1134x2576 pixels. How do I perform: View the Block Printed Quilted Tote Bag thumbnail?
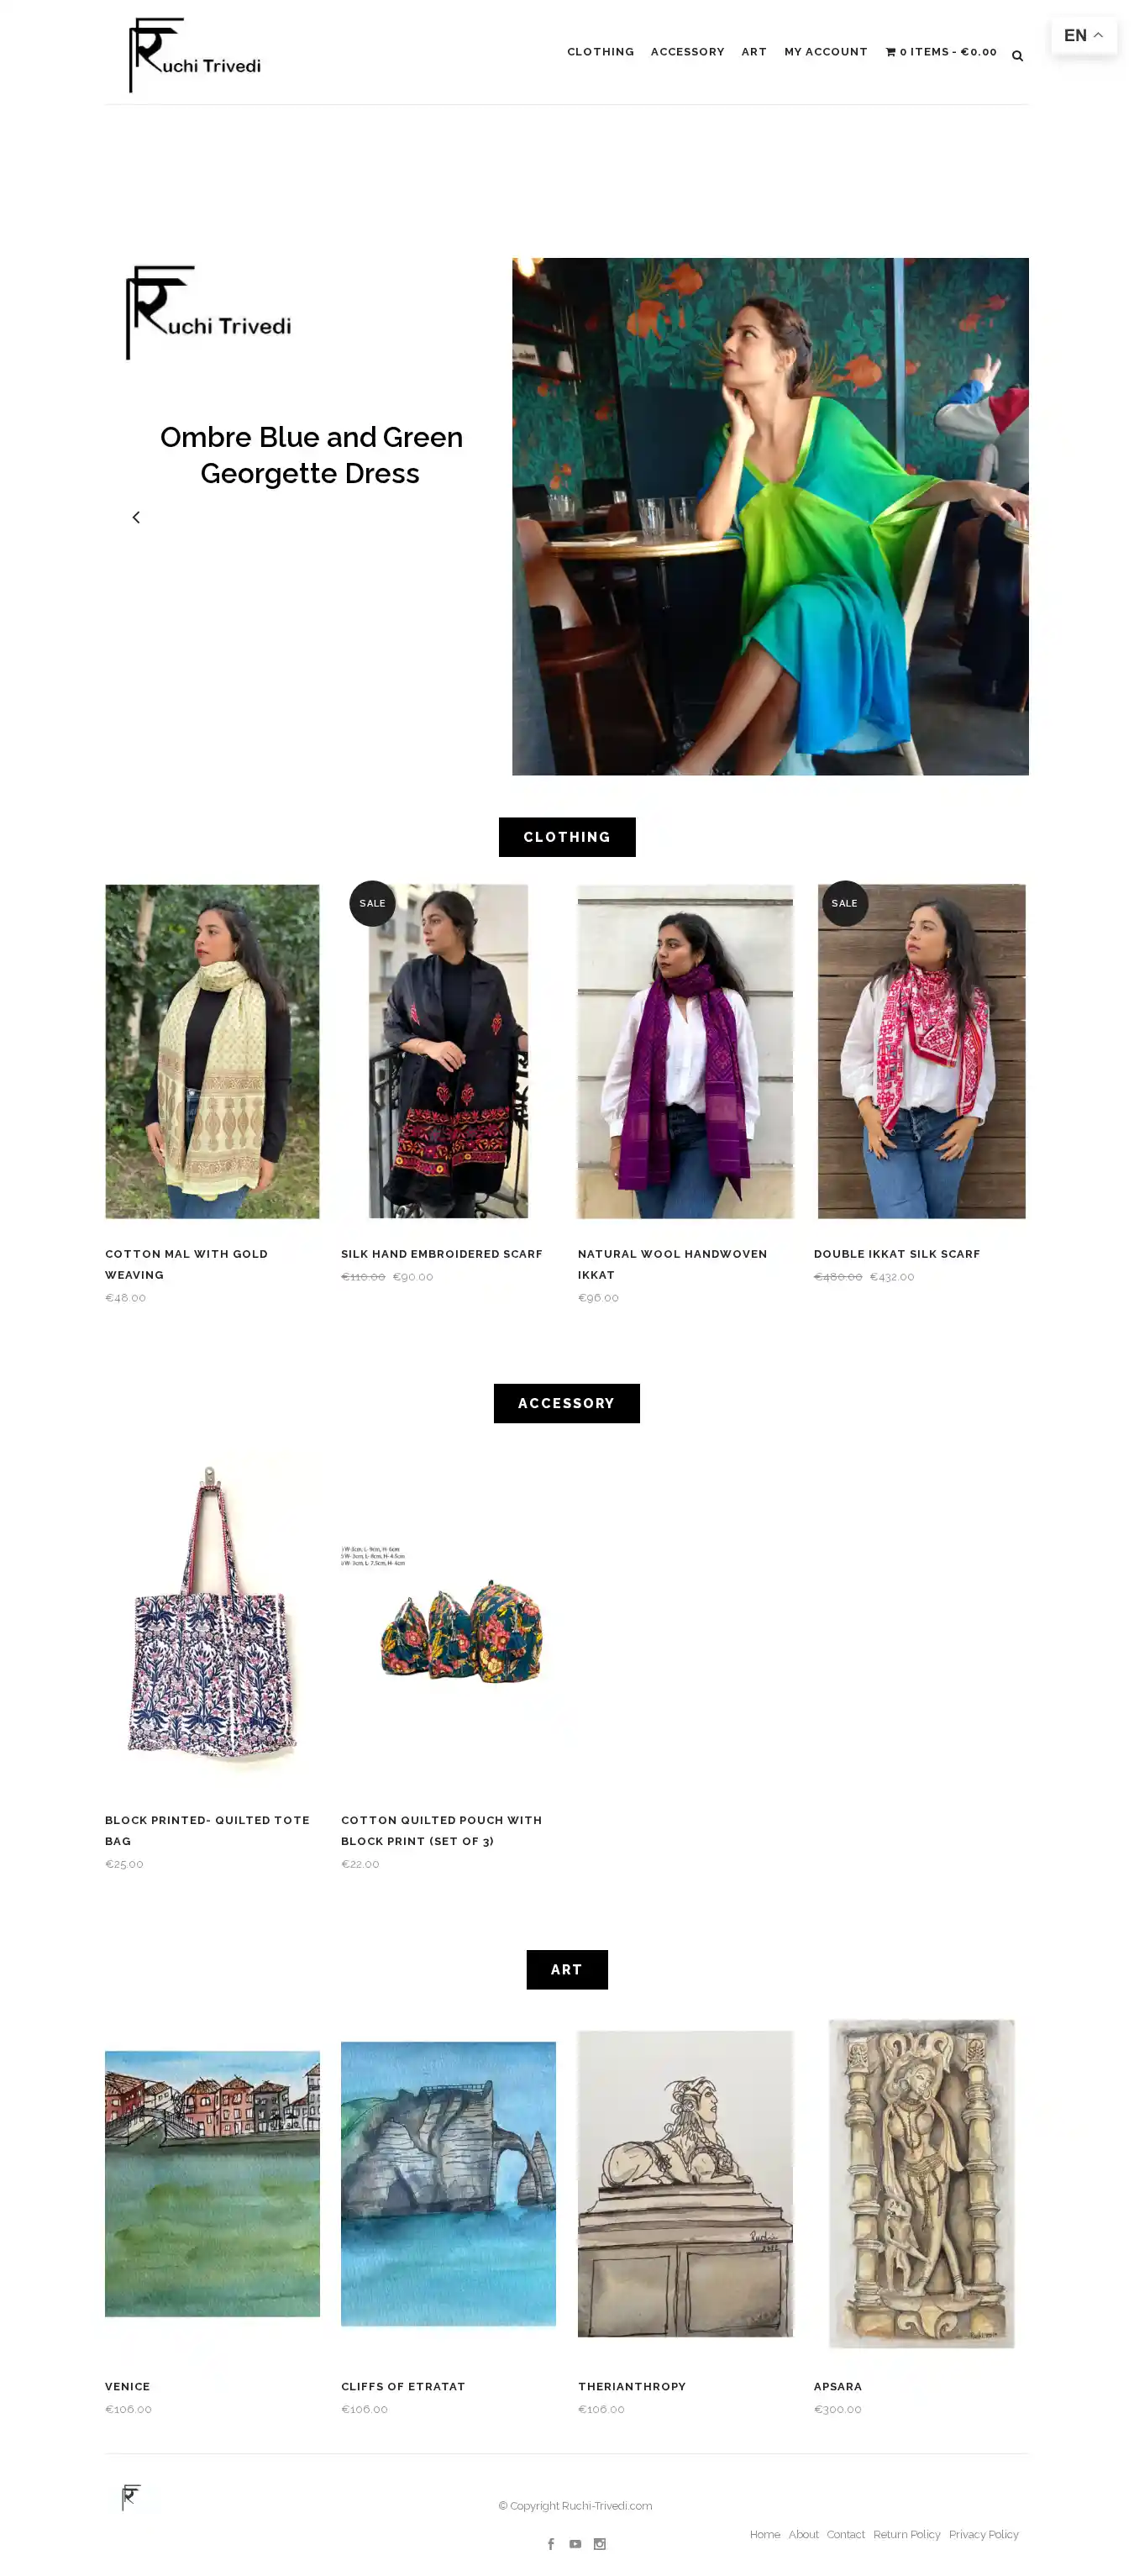pyautogui.click(x=212, y=1616)
